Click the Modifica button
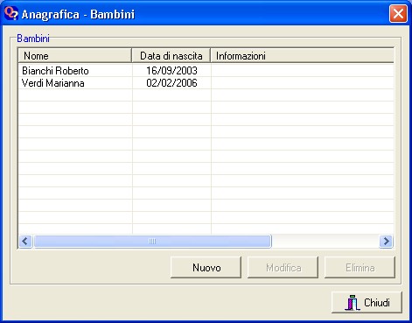412x323 pixels. click(x=283, y=267)
